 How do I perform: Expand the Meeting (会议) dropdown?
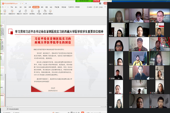(5, 13)
